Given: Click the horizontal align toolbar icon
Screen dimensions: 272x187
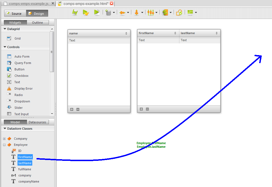Looking at the screenshot, I should pyautogui.click(x=122, y=13).
